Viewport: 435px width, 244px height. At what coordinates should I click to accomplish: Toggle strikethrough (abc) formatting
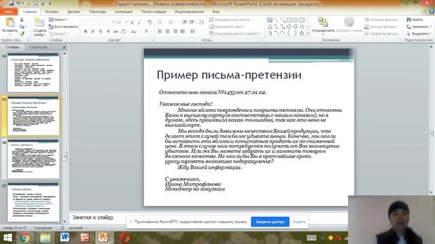[116, 31]
